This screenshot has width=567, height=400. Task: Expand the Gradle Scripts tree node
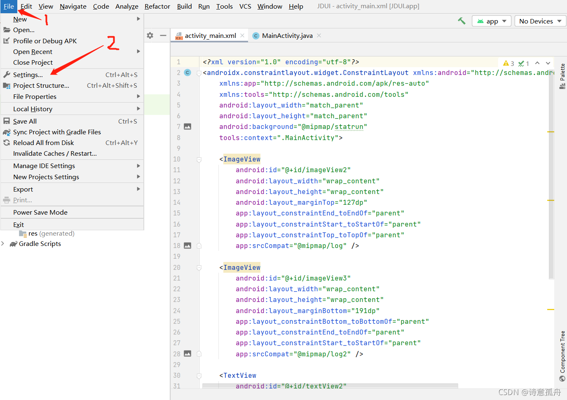(x=3, y=243)
